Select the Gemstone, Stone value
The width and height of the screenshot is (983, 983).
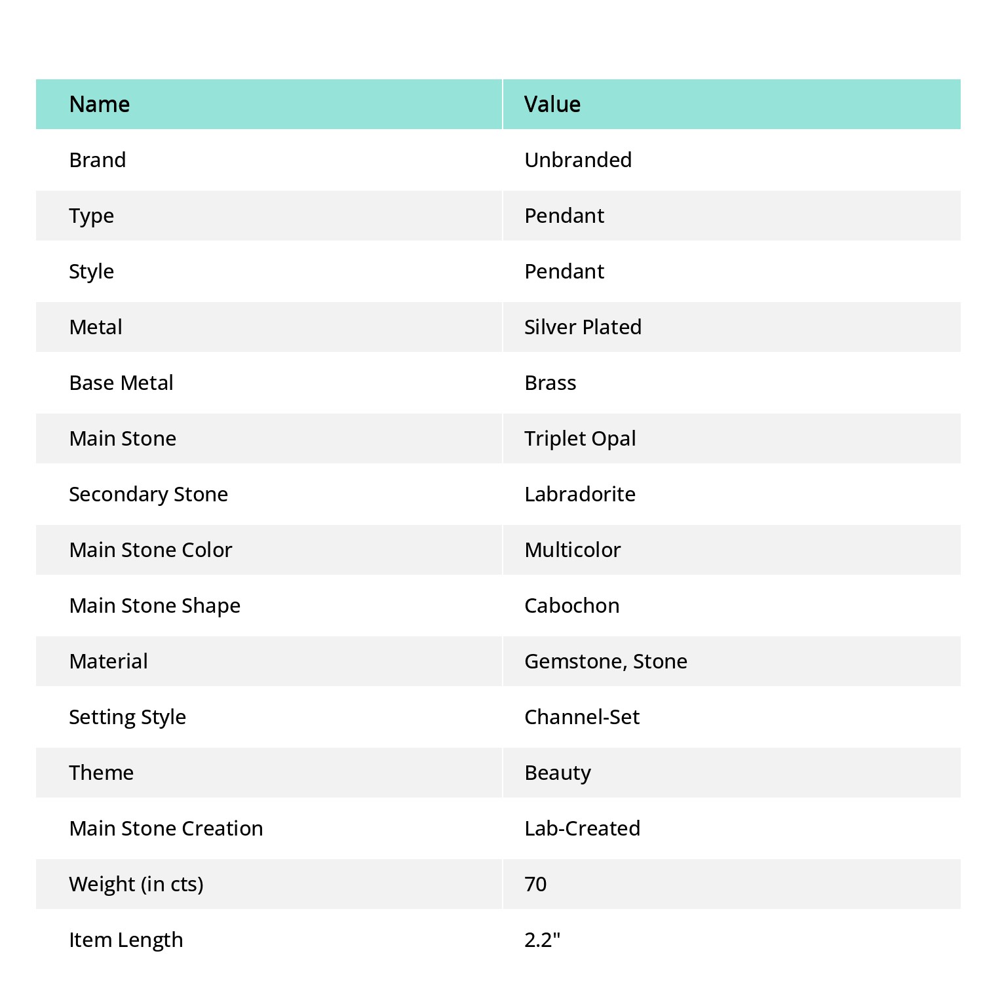(606, 662)
